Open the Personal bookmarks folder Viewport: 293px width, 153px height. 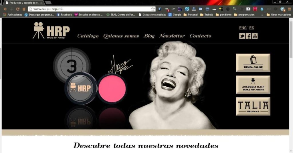(190, 15)
